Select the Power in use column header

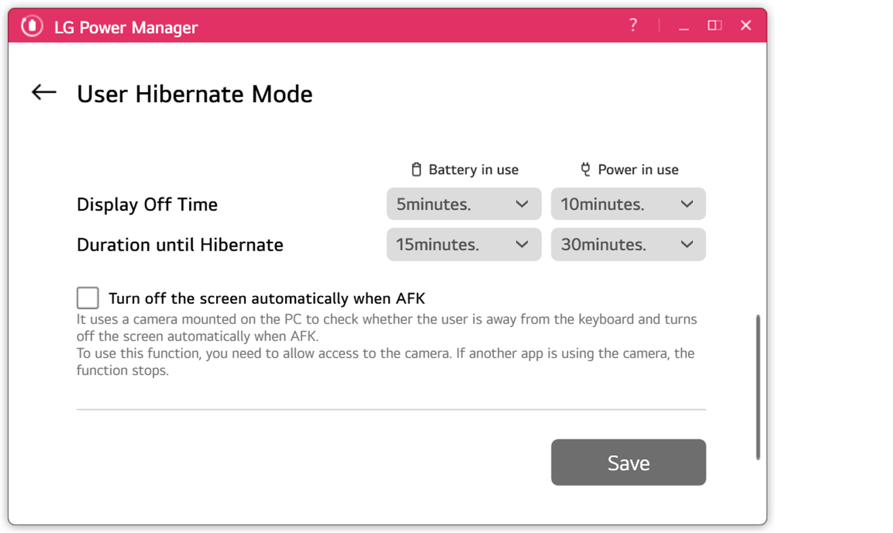637,169
